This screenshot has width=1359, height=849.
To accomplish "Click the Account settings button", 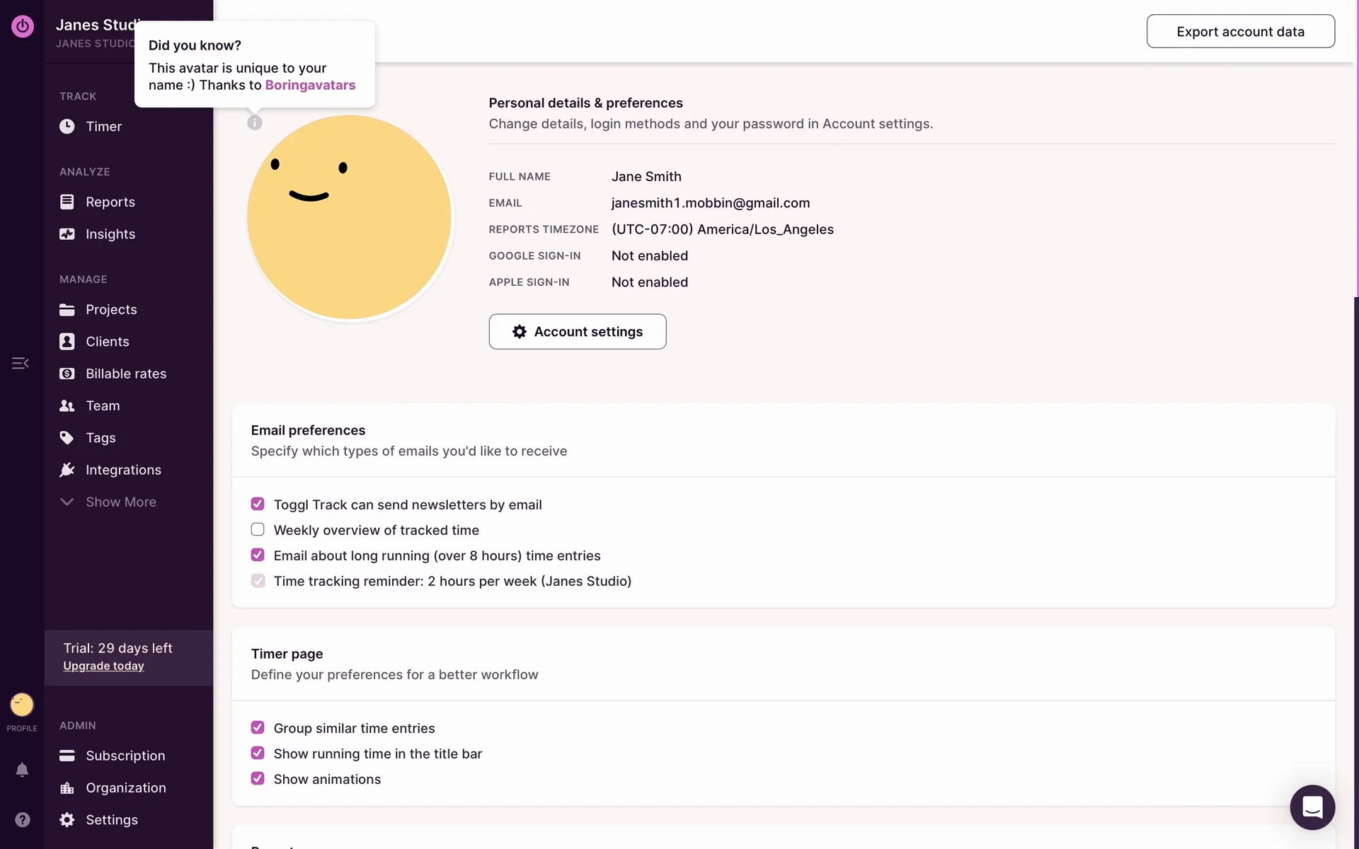I will (x=577, y=332).
